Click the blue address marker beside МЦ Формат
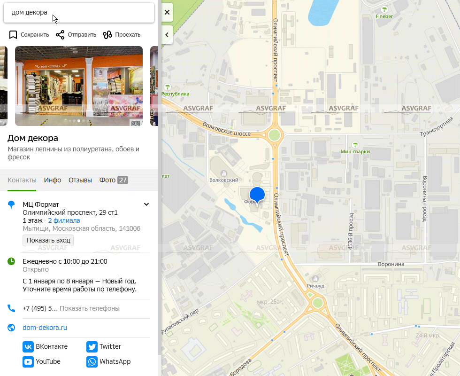 [x=11, y=204]
